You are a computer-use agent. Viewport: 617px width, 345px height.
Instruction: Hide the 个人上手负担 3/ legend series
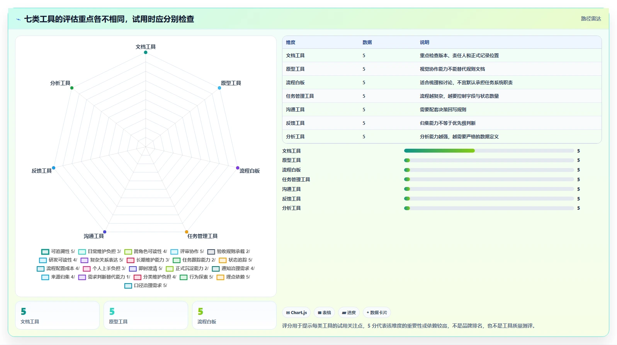[x=104, y=269]
